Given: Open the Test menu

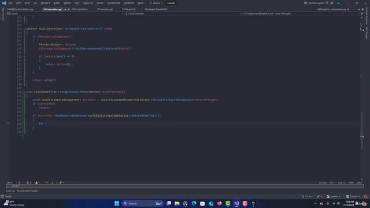Looking at the screenshot, I should 77,3.
